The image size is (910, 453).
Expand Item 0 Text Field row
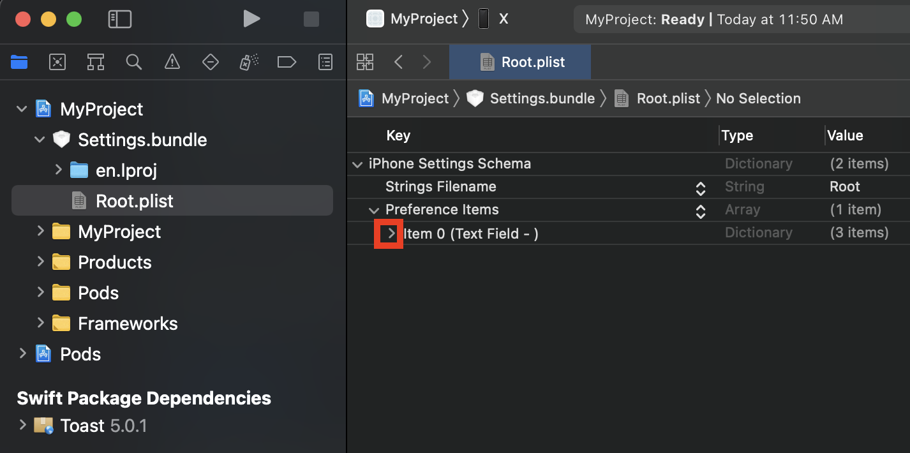coord(391,234)
